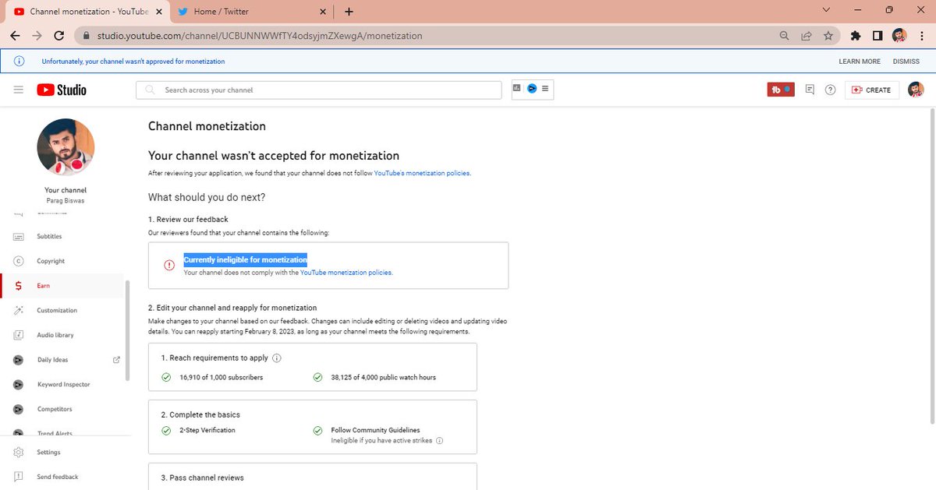Click public watch hours green checkmark
The width and height of the screenshot is (936, 490).
click(x=317, y=377)
